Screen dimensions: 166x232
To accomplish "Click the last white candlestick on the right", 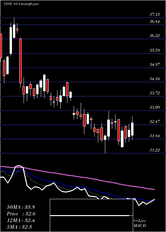I will [x=132, y=129].
